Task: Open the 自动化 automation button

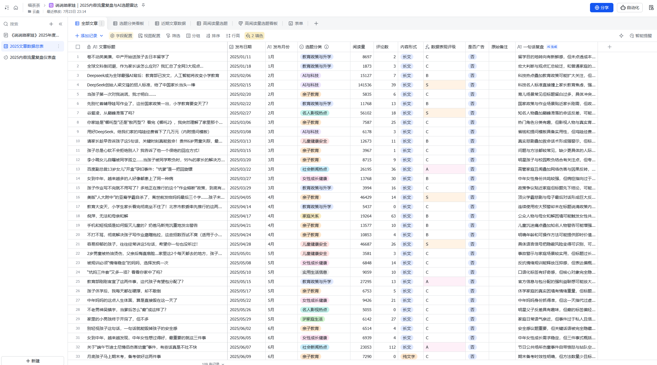Action: [630, 8]
